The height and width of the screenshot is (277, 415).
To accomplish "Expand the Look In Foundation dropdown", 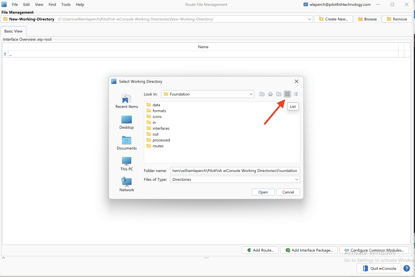I will (251, 94).
